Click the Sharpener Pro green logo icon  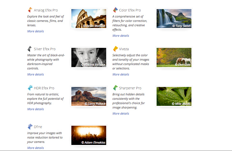115,88
